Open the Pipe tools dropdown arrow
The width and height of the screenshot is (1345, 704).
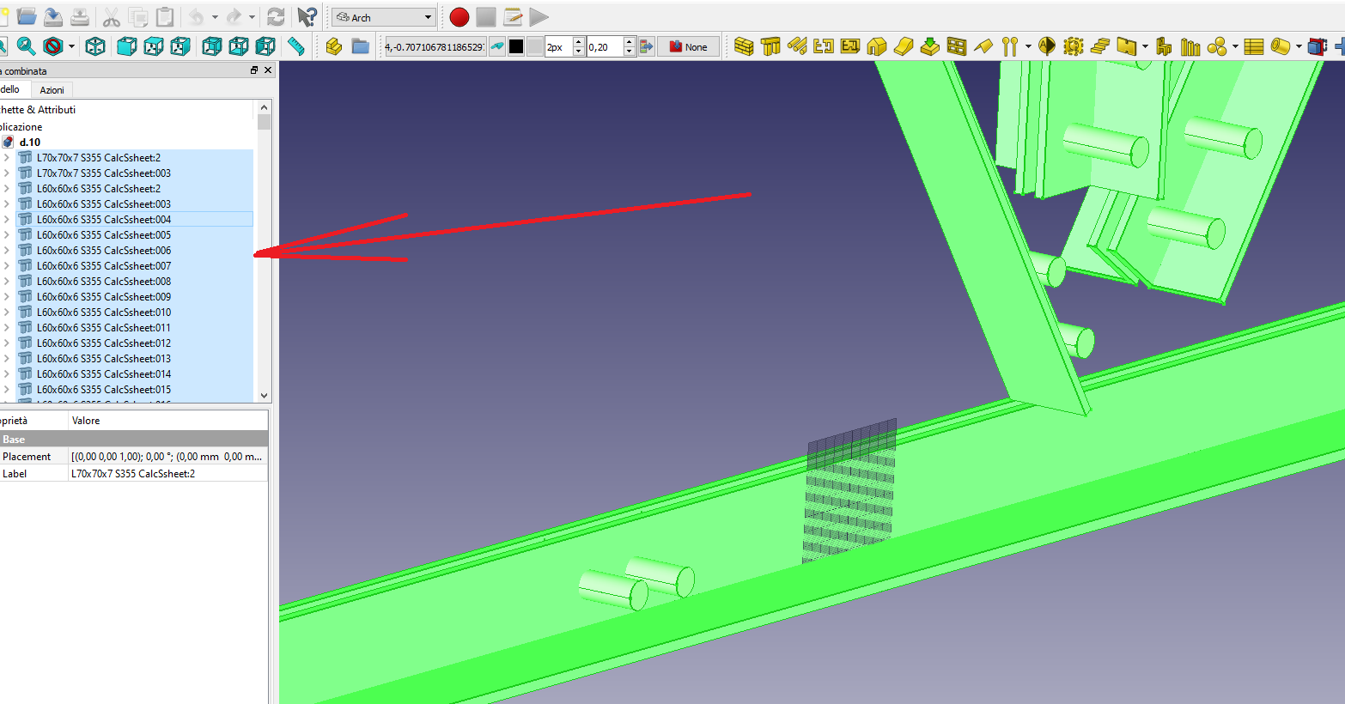coord(1299,46)
